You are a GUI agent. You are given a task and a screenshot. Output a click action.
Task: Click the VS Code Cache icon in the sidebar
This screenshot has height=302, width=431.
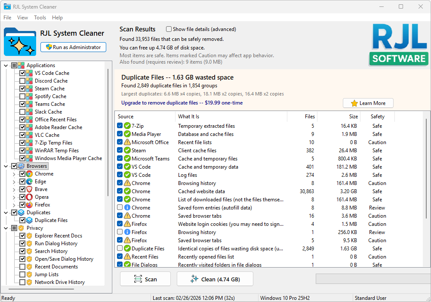[29, 73]
